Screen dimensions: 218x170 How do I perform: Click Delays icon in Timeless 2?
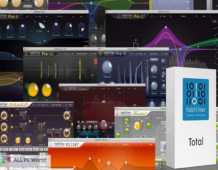point(151,118)
